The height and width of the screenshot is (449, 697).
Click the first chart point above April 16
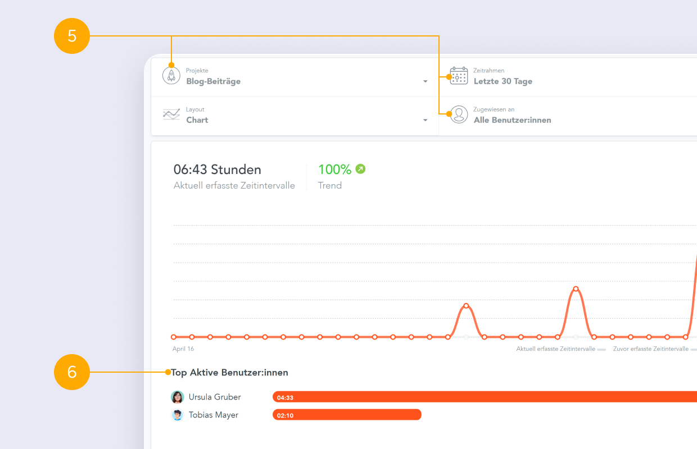click(174, 337)
